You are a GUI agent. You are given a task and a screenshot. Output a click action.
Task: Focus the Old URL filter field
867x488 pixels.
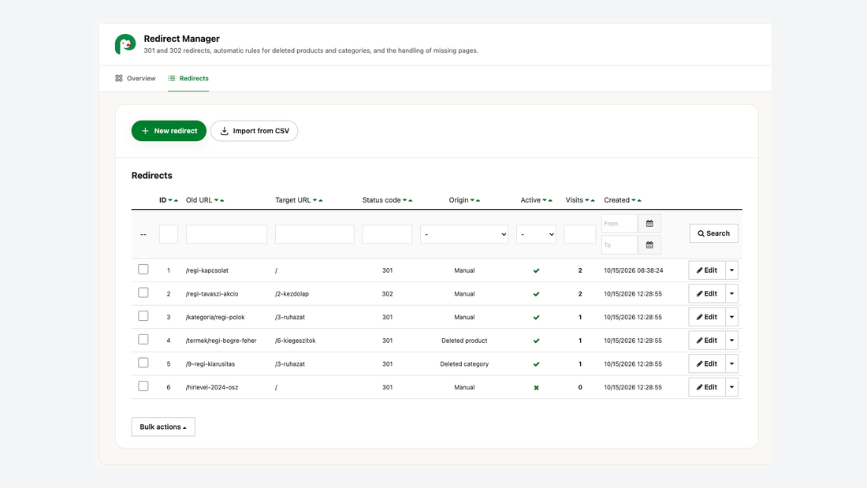pyautogui.click(x=226, y=234)
